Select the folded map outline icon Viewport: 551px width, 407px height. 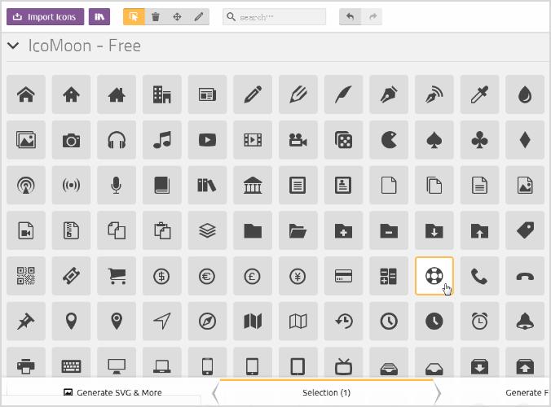pos(298,321)
